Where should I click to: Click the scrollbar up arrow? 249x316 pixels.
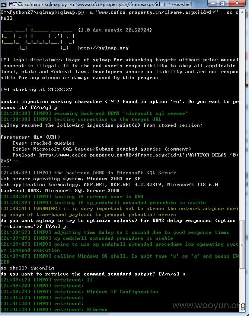pos(242,12)
